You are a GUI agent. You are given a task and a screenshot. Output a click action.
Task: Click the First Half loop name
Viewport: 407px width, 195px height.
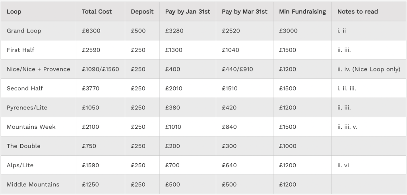pos(21,50)
